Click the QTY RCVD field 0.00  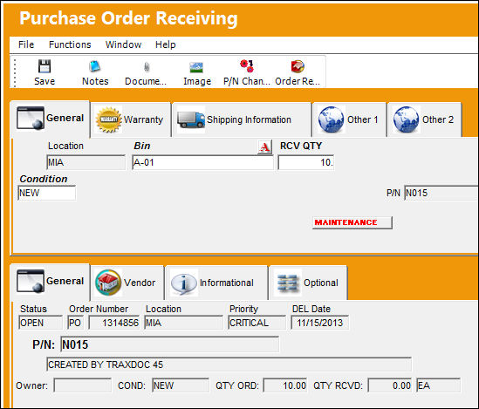(x=390, y=385)
